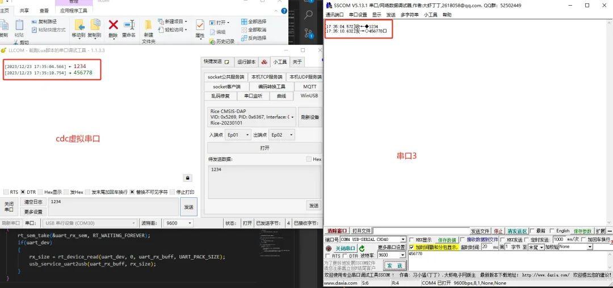613x288 pixels.
Task: Click SSCOM green refresh port icon
Action: tap(362, 248)
